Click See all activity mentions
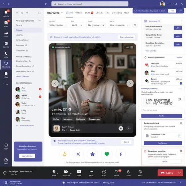The image size is (186, 186). (179, 57)
